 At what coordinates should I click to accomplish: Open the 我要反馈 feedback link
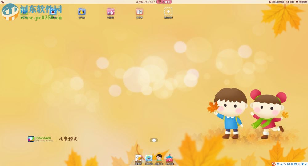point(301,2)
